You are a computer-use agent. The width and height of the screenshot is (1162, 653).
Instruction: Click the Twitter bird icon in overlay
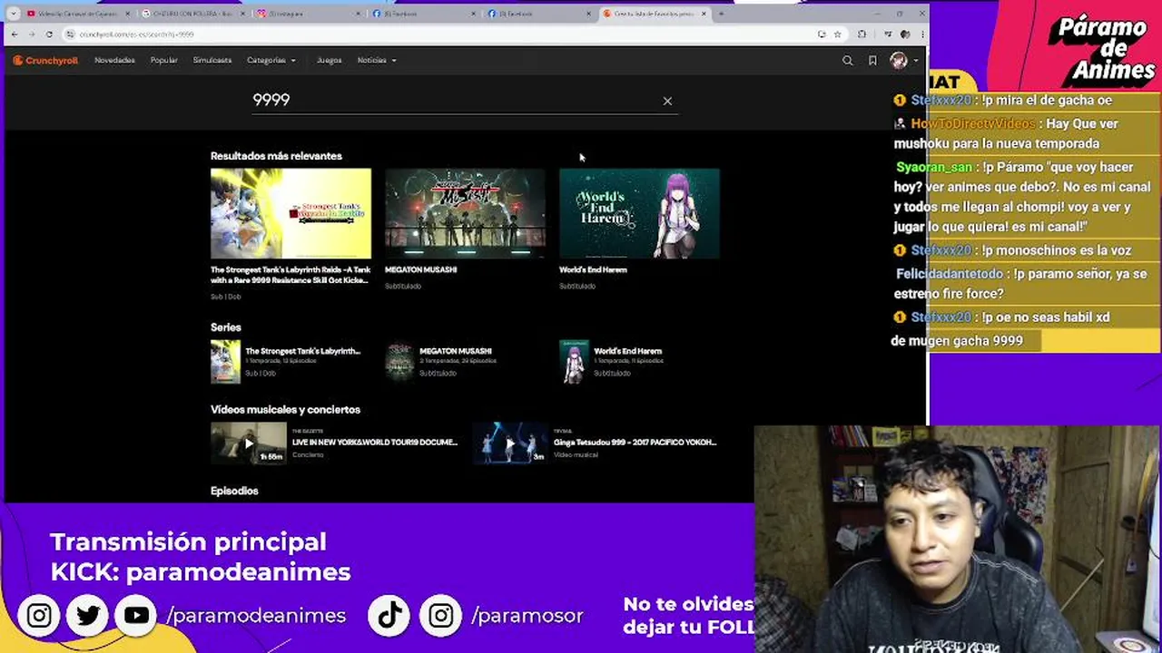(x=88, y=616)
